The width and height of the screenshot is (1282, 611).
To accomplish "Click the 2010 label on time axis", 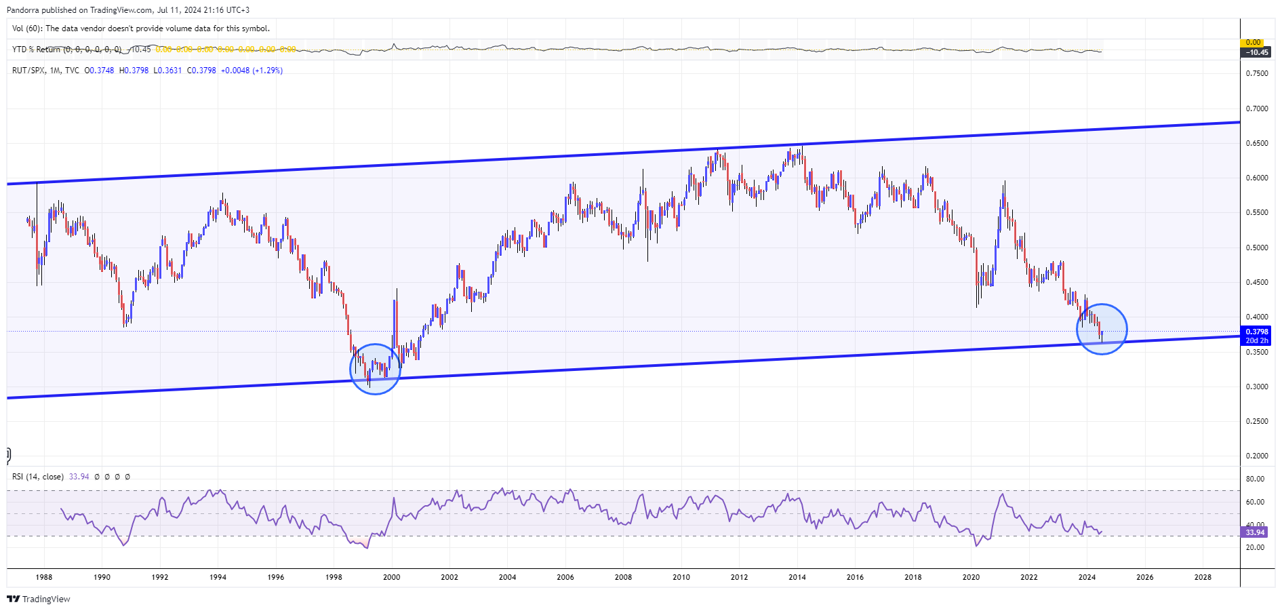I will pos(681,577).
